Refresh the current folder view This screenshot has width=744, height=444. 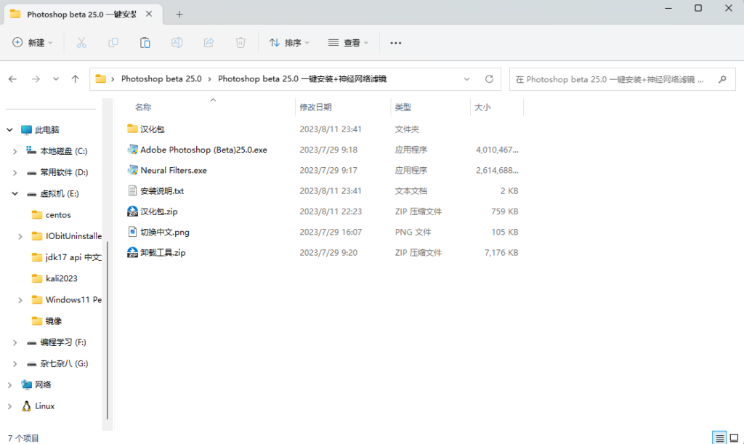pos(489,79)
